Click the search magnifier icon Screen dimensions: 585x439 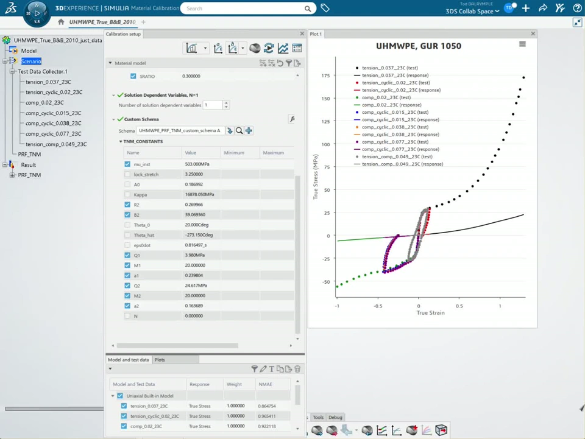click(307, 8)
